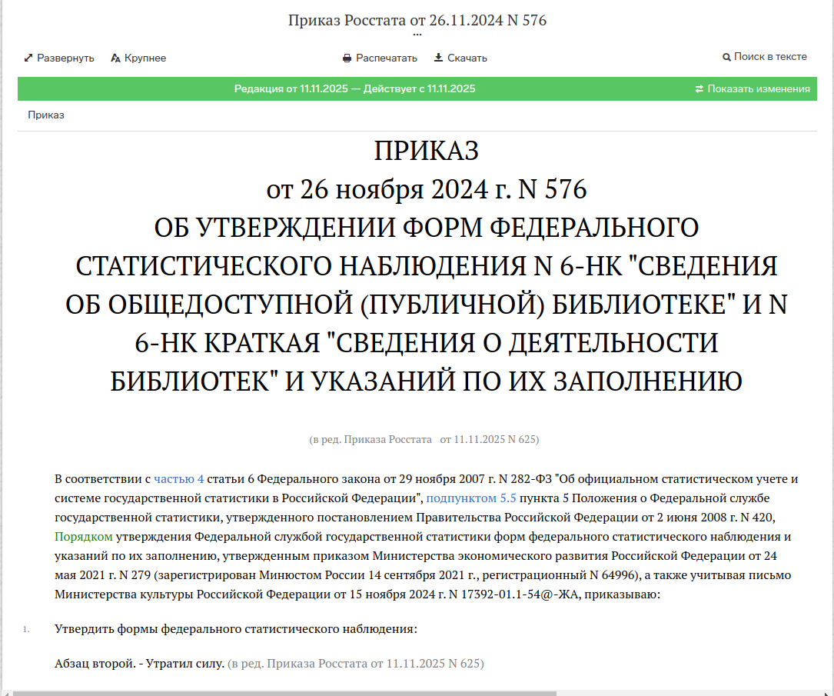
Task: Select the 'Поиск в тексте' text label
Action: point(770,57)
